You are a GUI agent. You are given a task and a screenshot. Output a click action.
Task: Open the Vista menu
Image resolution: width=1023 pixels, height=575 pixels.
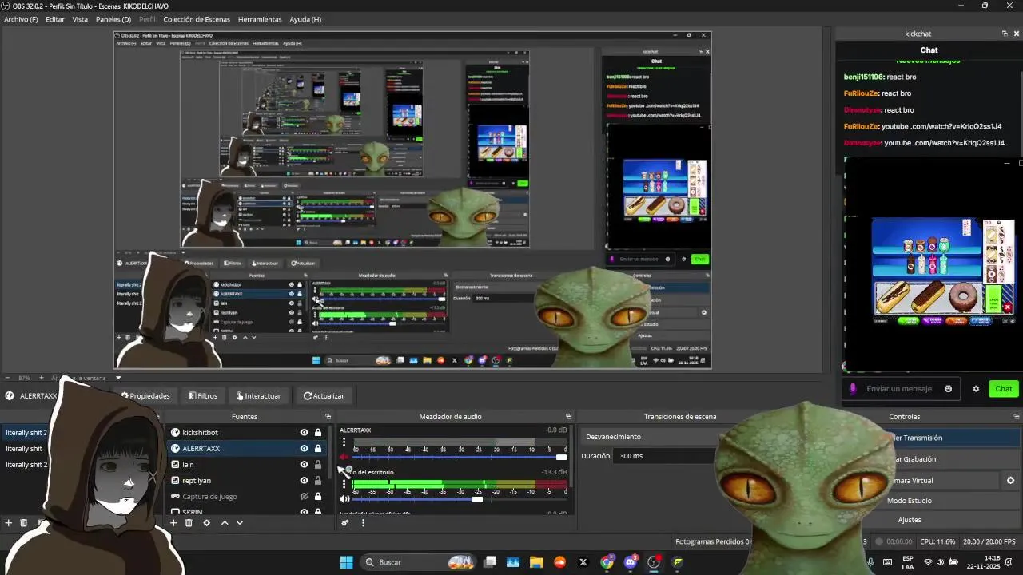pyautogui.click(x=80, y=19)
